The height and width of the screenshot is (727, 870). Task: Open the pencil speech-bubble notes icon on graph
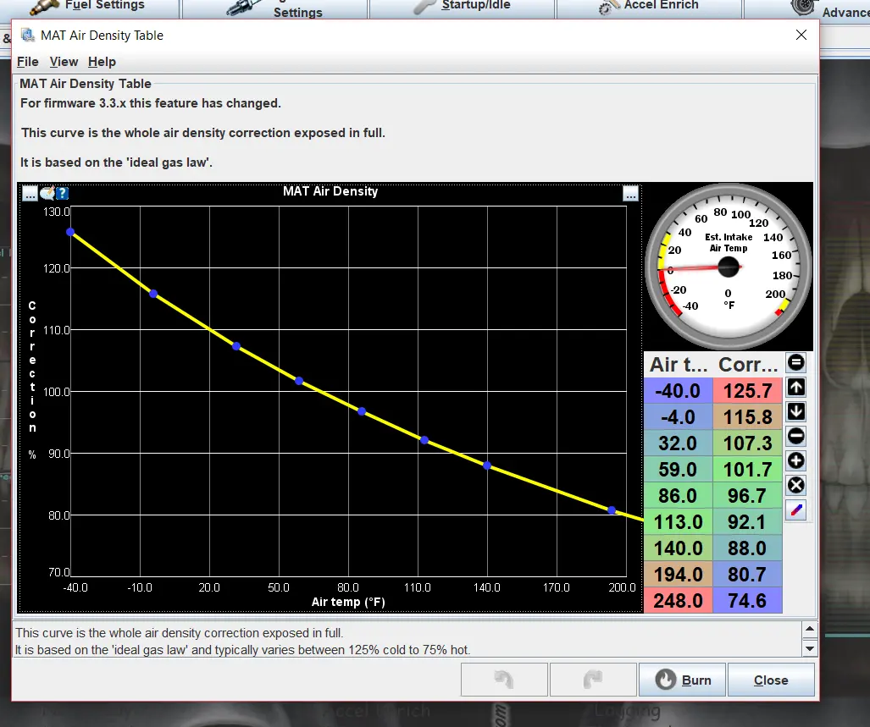(47, 193)
